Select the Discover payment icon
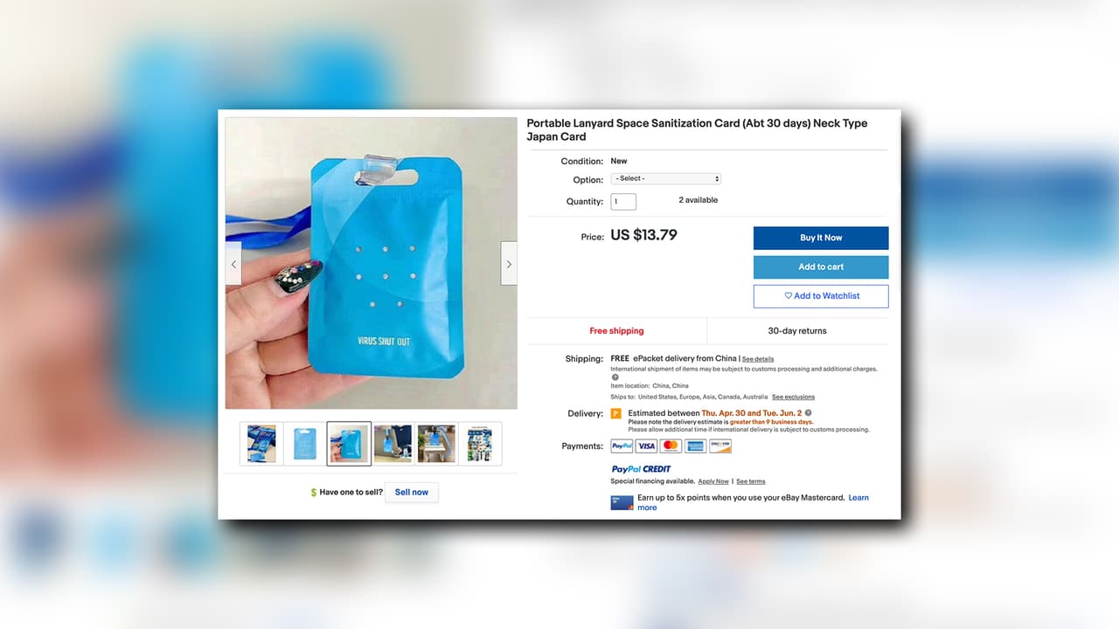This screenshot has width=1119, height=629. 720,446
